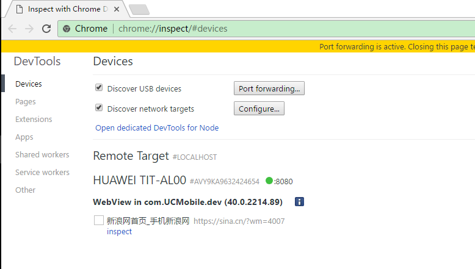Click the page icon on the tab

20,9
